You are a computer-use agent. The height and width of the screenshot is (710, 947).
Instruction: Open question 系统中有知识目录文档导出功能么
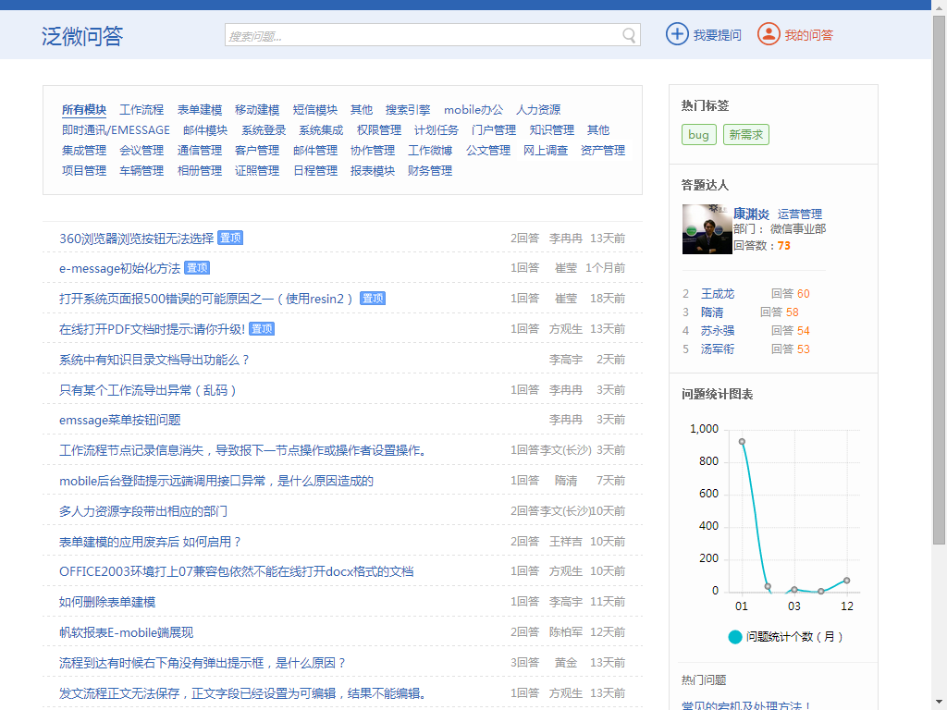[154, 360]
